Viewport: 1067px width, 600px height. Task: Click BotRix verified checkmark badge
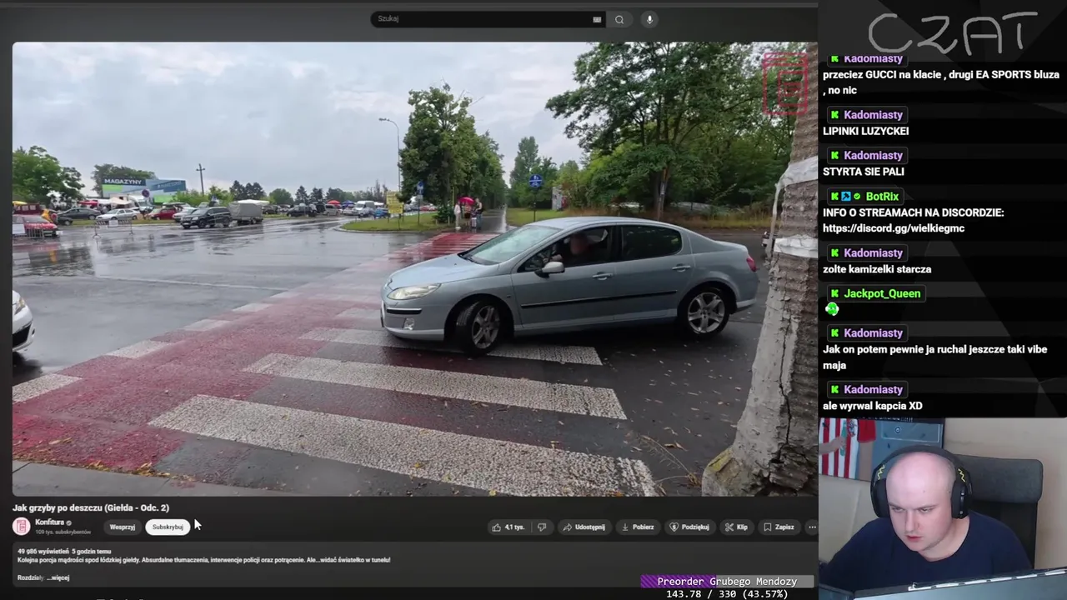pyautogui.click(x=857, y=197)
